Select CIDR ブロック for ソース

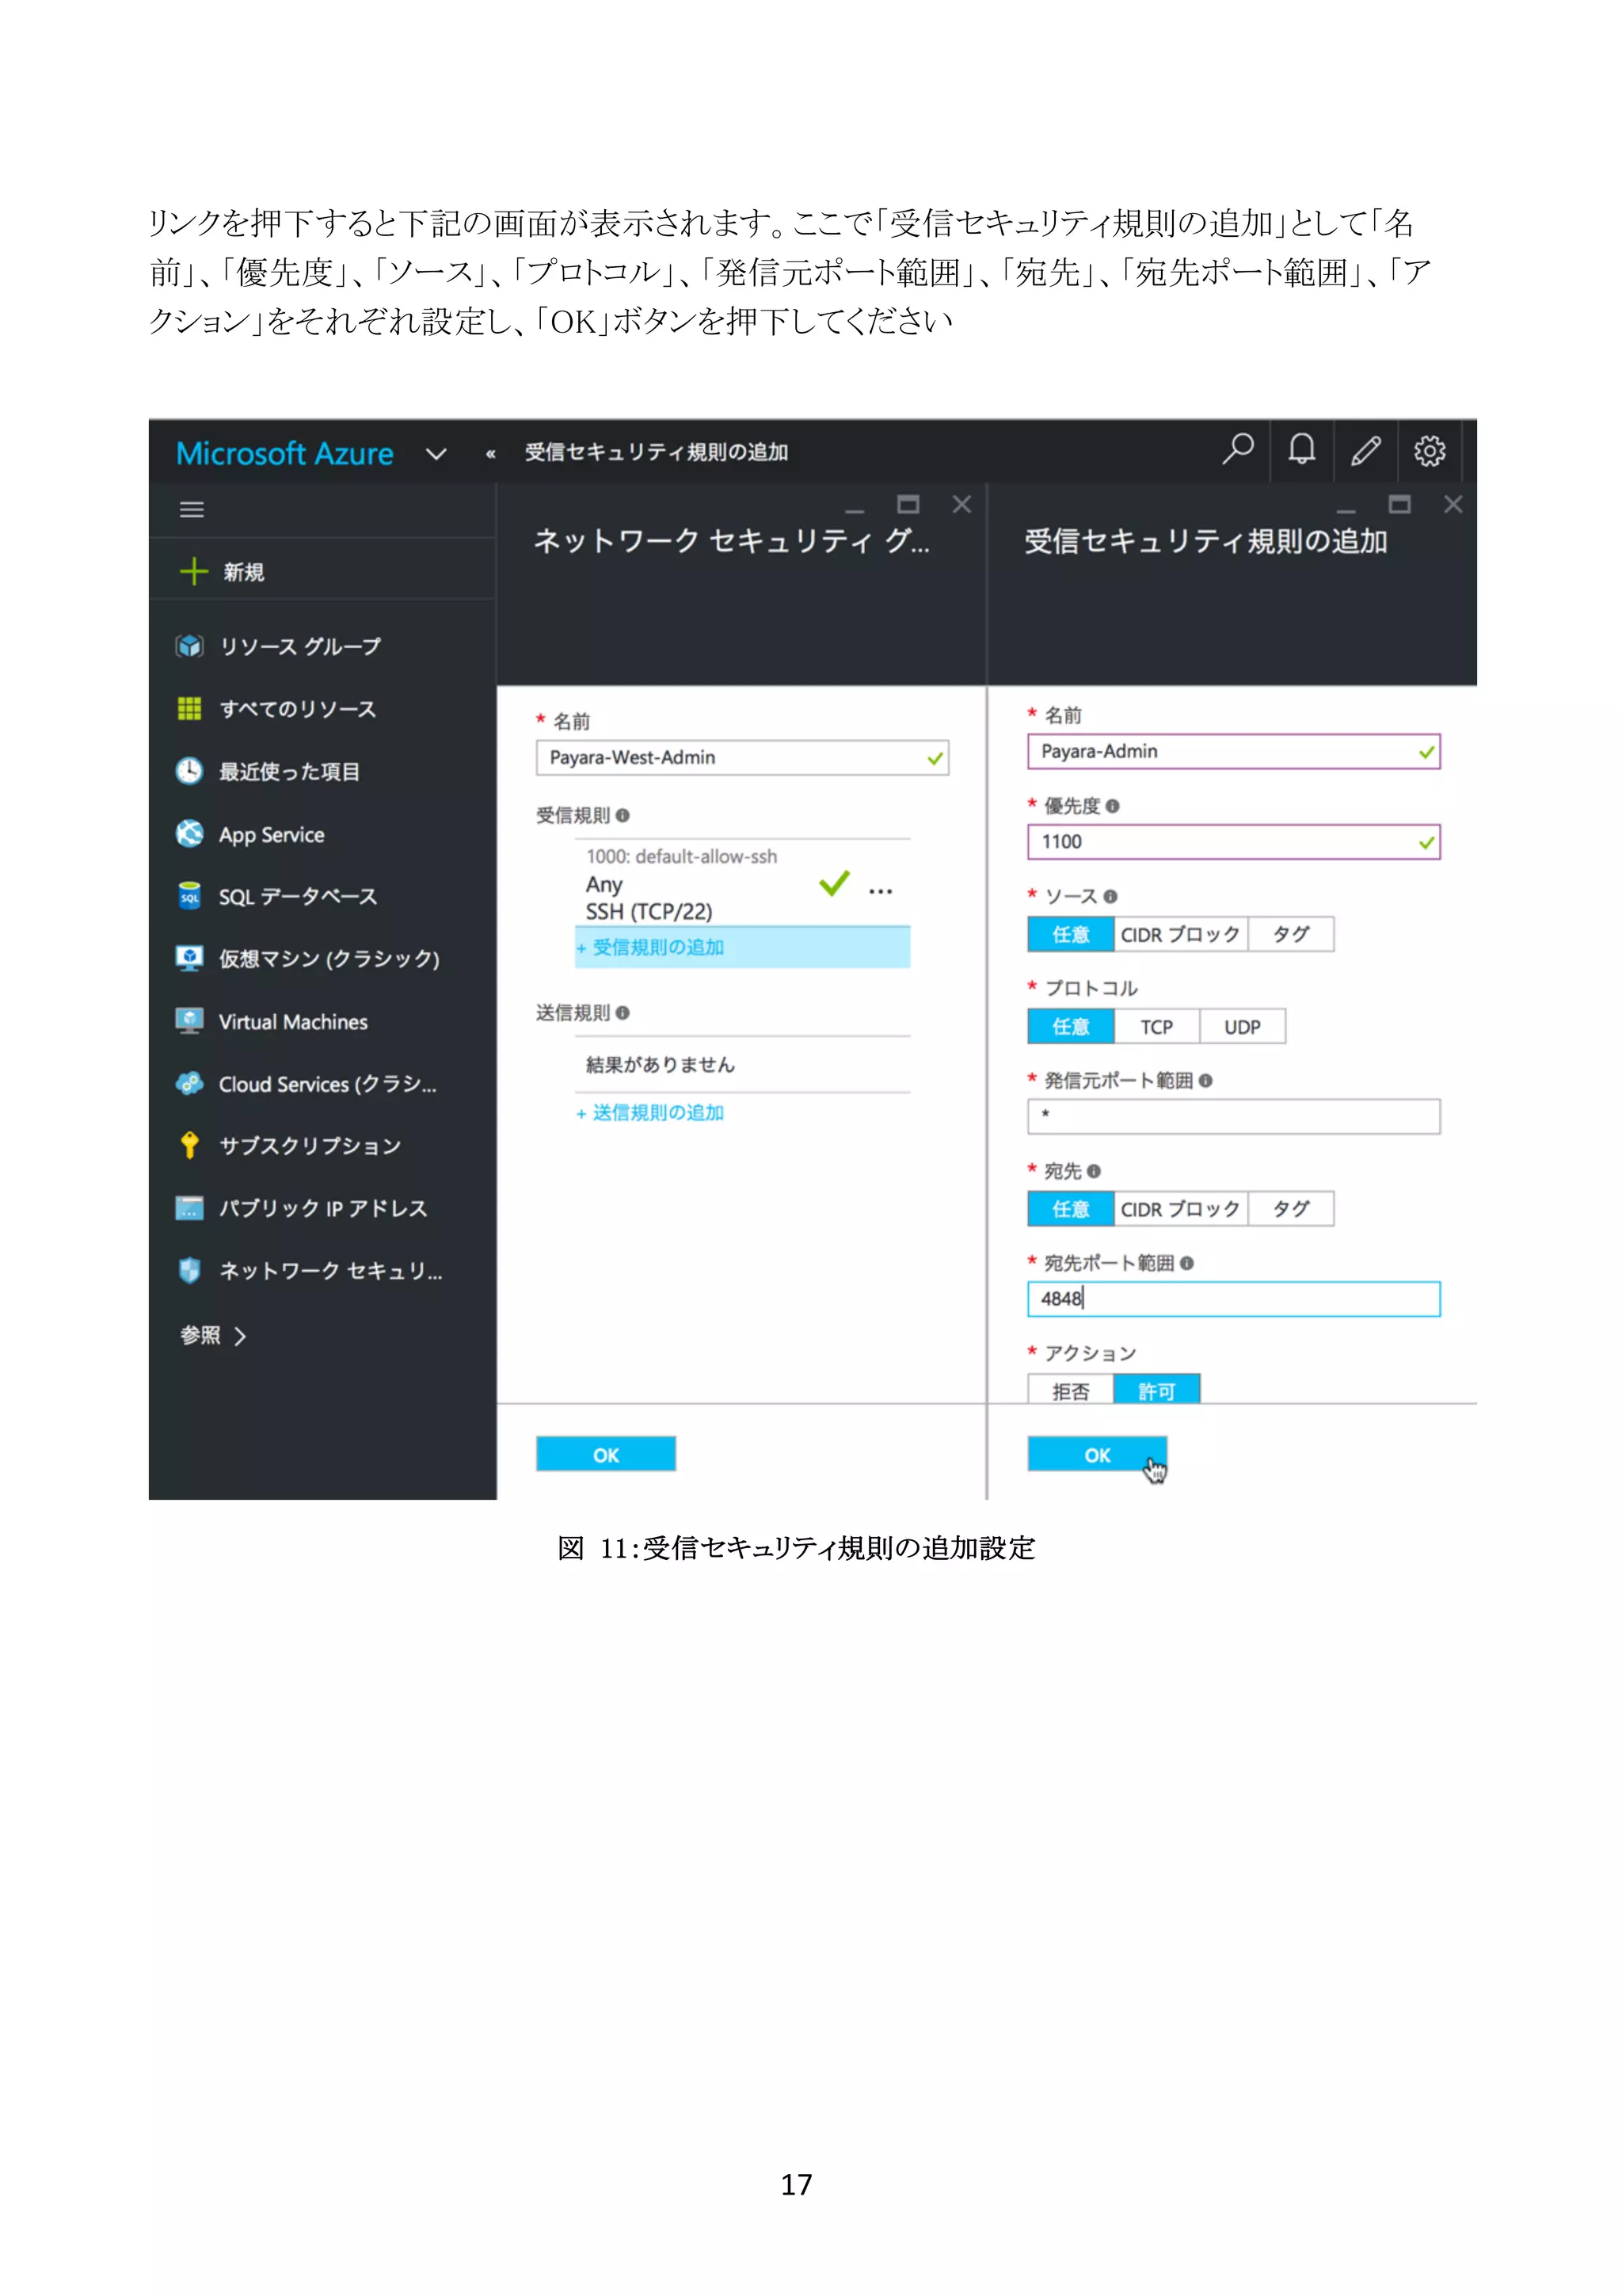coord(1180,934)
